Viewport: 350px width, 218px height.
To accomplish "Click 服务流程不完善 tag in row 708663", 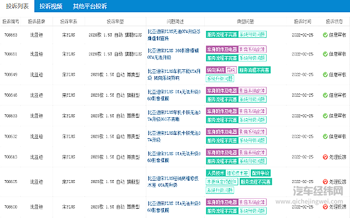I will 222,34.
